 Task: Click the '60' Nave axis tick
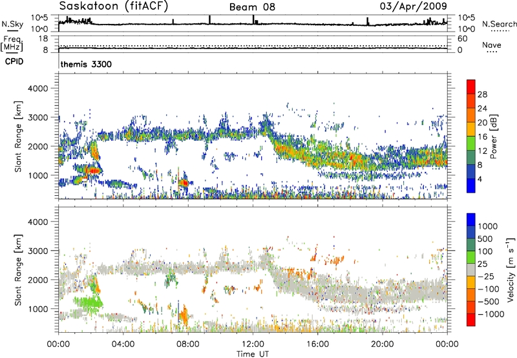[x=462, y=39]
